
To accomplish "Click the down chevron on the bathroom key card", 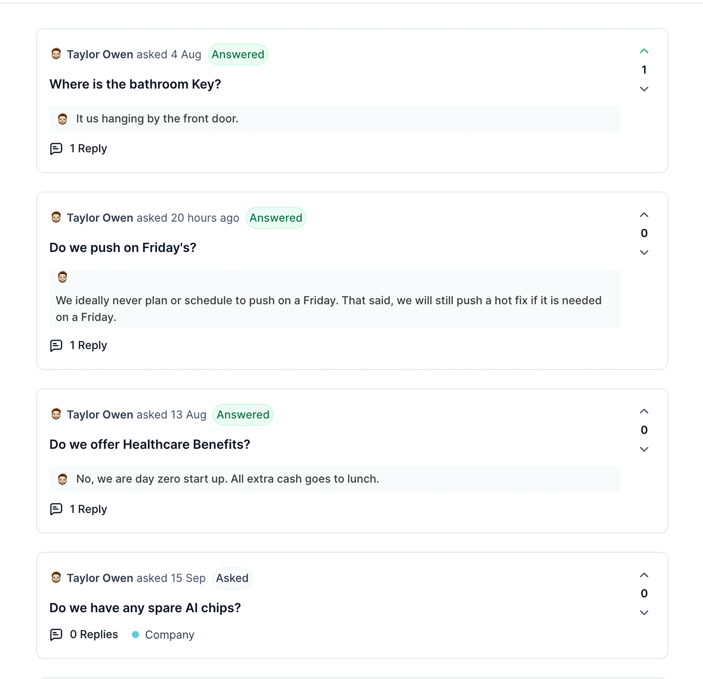I will [644, 89].
